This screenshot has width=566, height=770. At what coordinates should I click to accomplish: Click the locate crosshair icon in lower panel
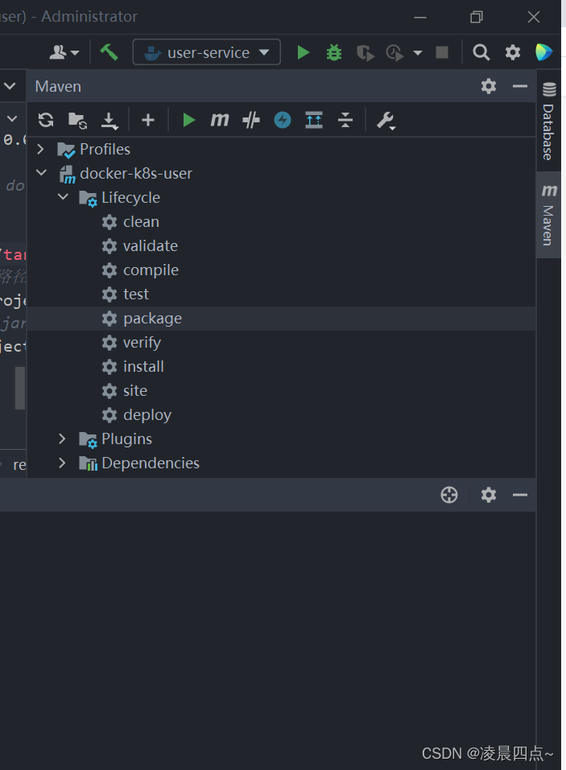pos(449,495)
